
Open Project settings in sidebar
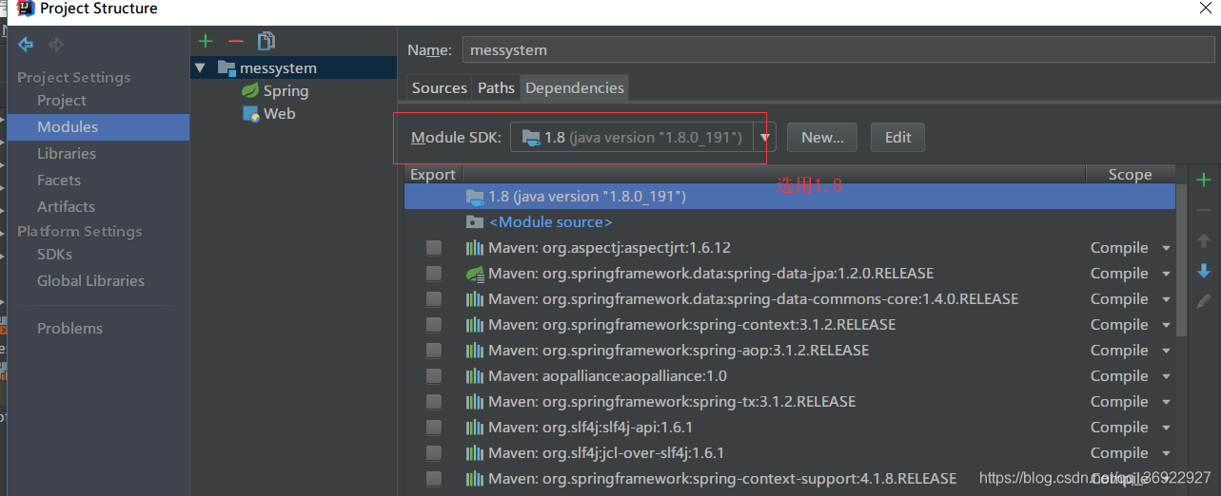pyautogui.click(x=62, y=100)
